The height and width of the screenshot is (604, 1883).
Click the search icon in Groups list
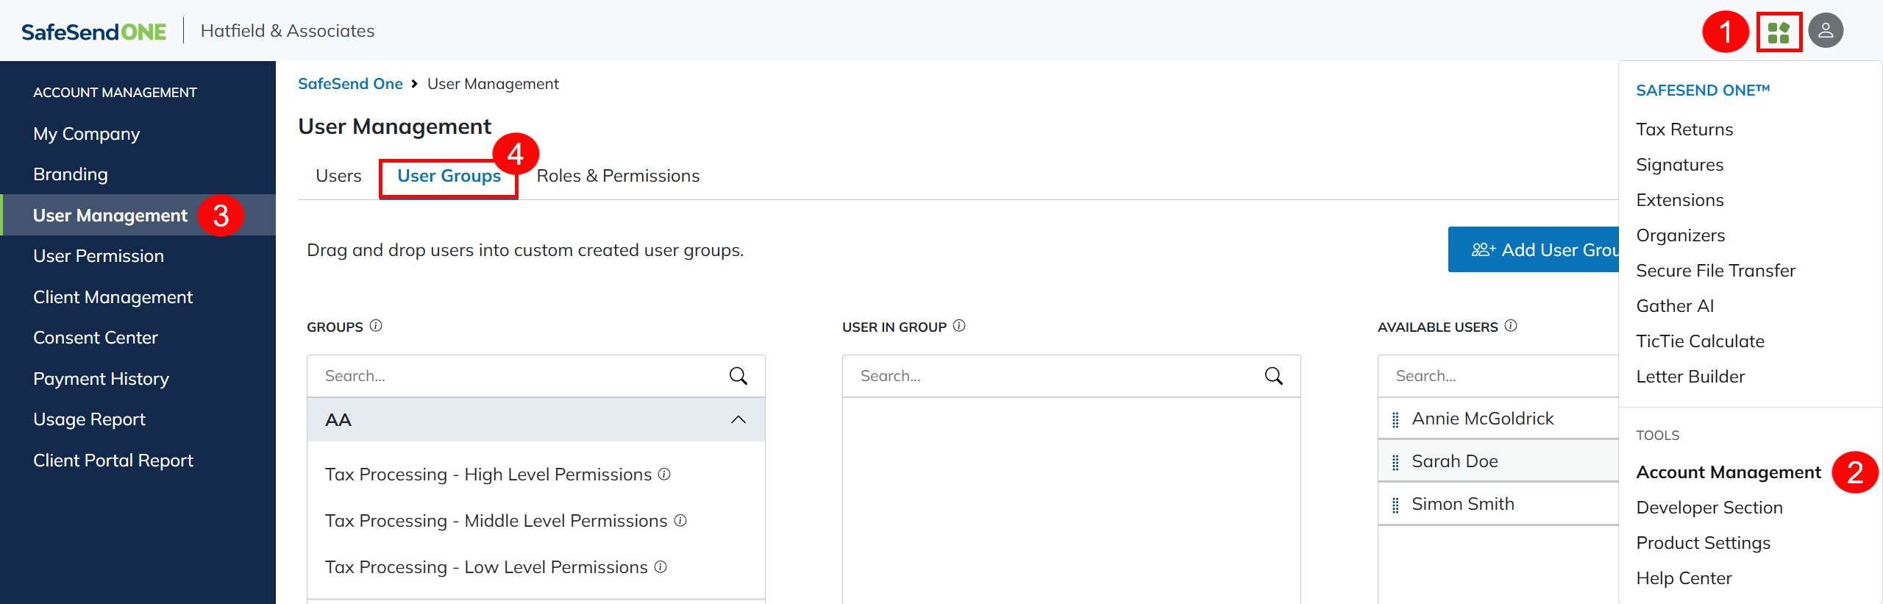coord(738,376)
